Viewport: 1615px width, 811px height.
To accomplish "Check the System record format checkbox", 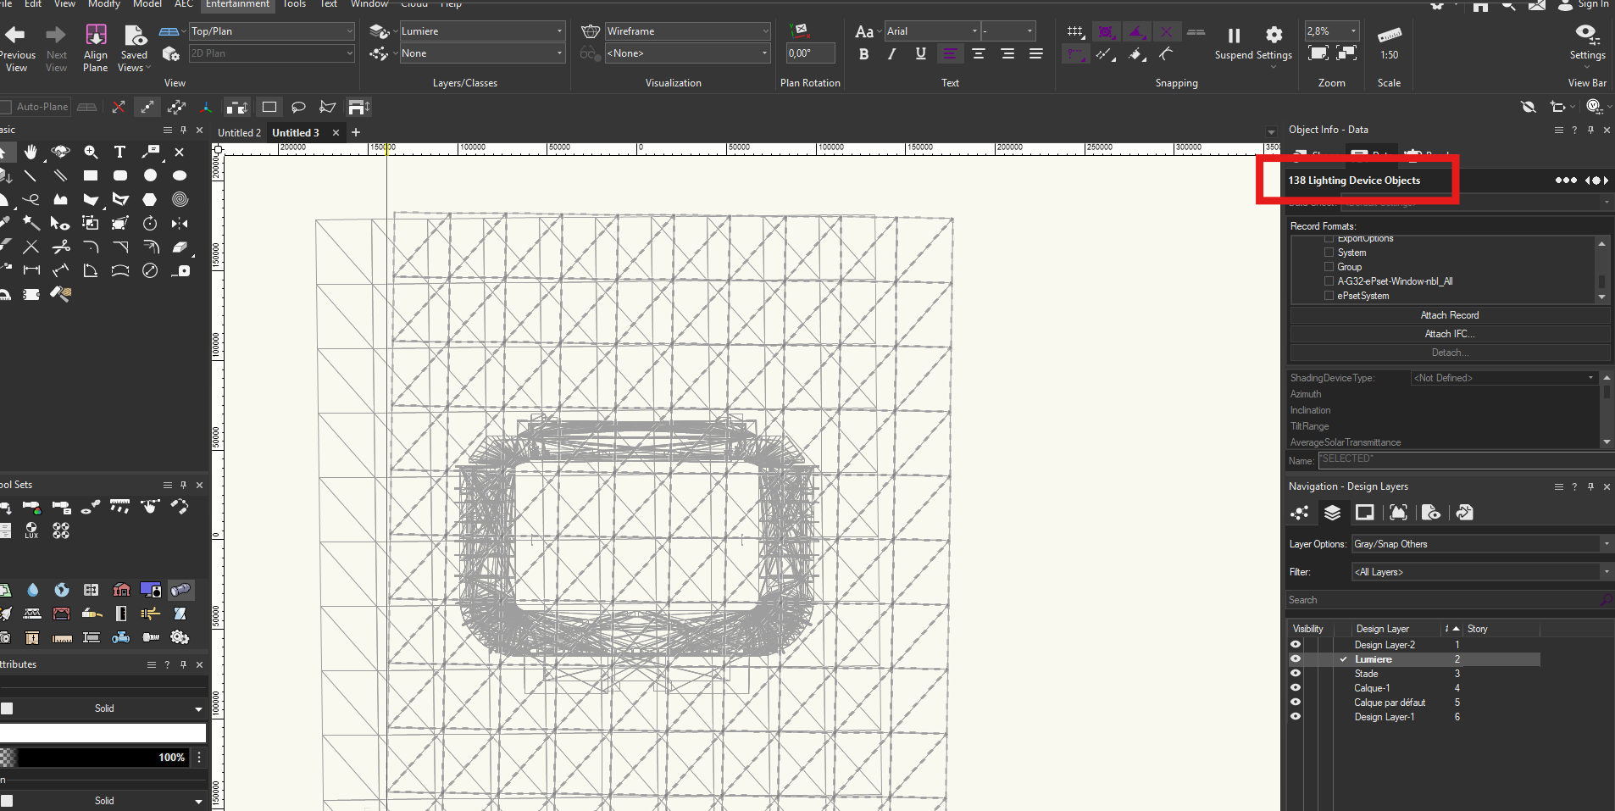I will (1329, 253).
